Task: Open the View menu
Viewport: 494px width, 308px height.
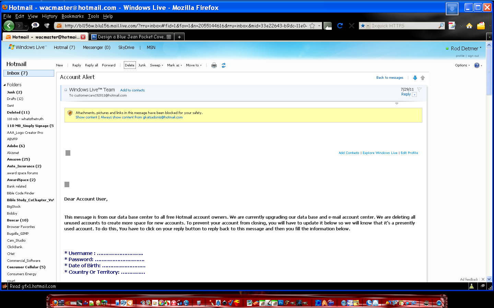Action: point(33,16)
